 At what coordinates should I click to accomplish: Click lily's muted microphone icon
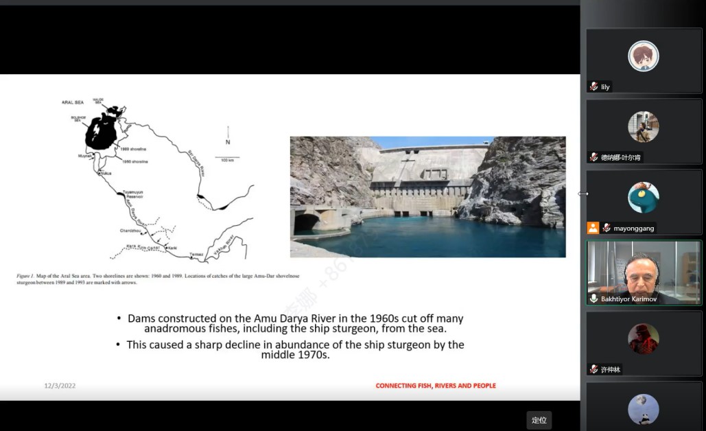pos(593,87)
